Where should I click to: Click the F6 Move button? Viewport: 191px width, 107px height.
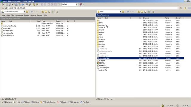click(x=35, y=102)
